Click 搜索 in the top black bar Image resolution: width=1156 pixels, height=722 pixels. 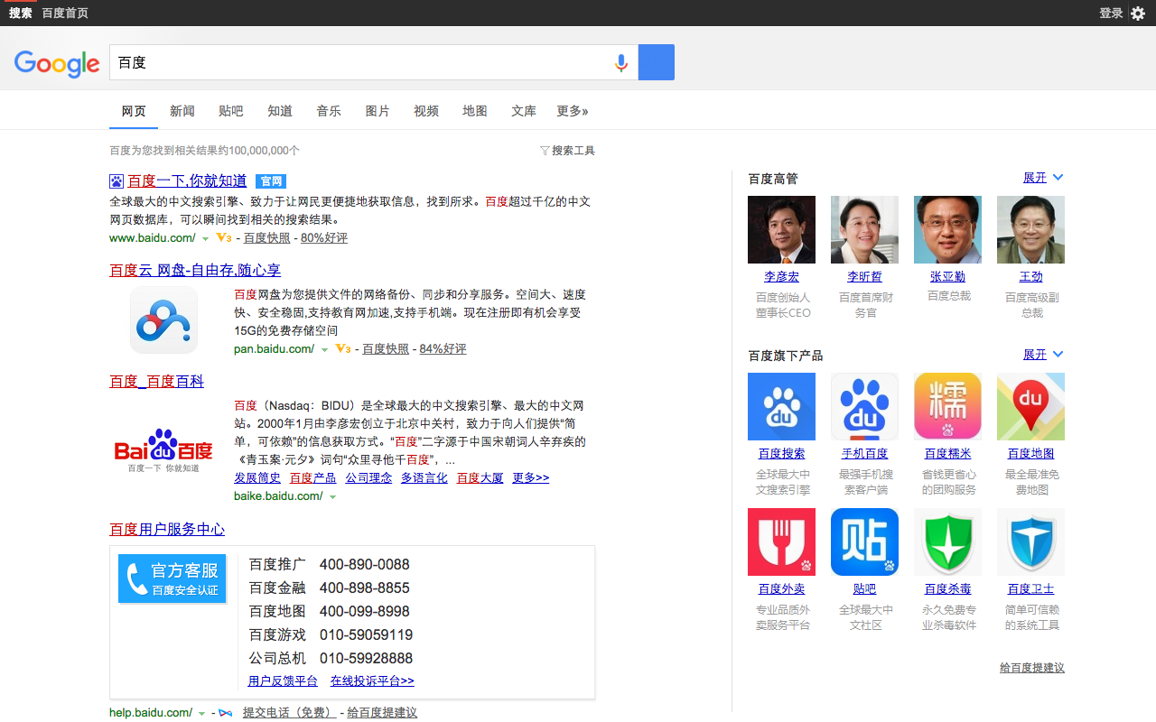tap(21, 13)
